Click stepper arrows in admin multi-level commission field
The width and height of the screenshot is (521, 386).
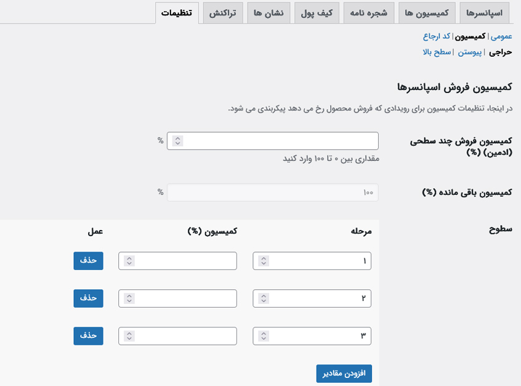178,141
